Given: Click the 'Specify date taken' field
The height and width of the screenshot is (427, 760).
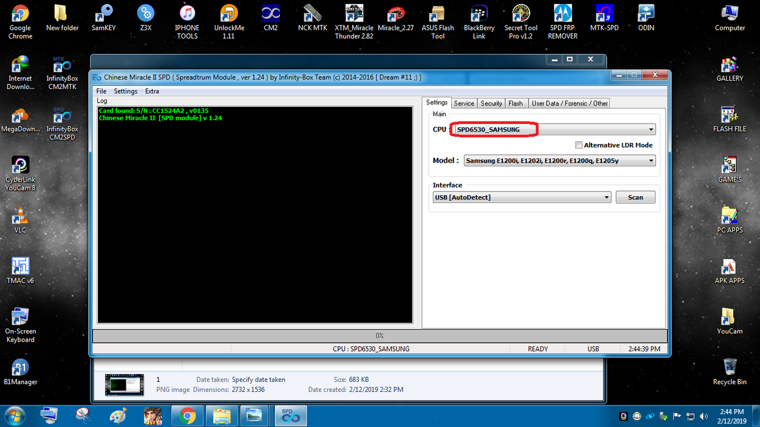Looking at the screenshot, I should point(258,380).
